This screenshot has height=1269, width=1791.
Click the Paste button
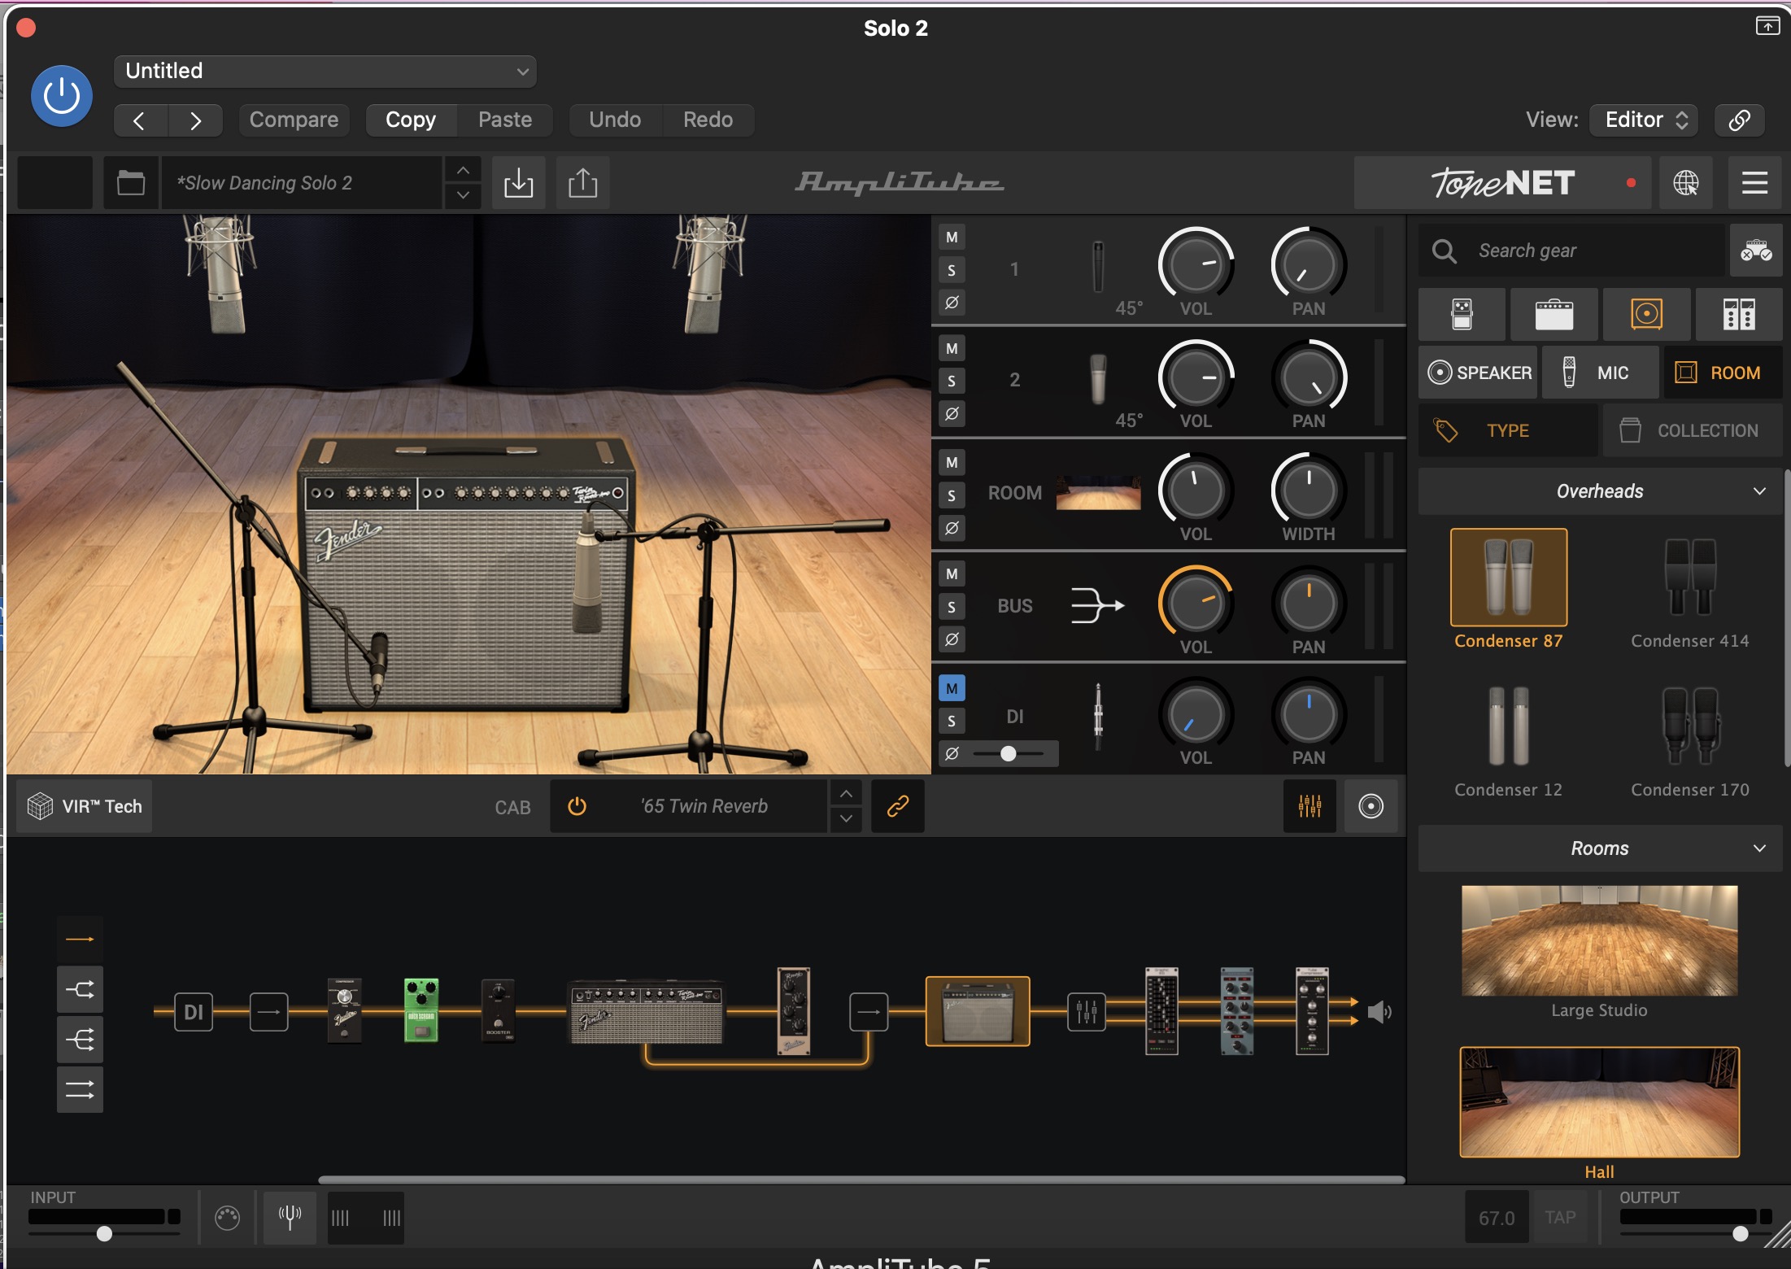point(505,120)
